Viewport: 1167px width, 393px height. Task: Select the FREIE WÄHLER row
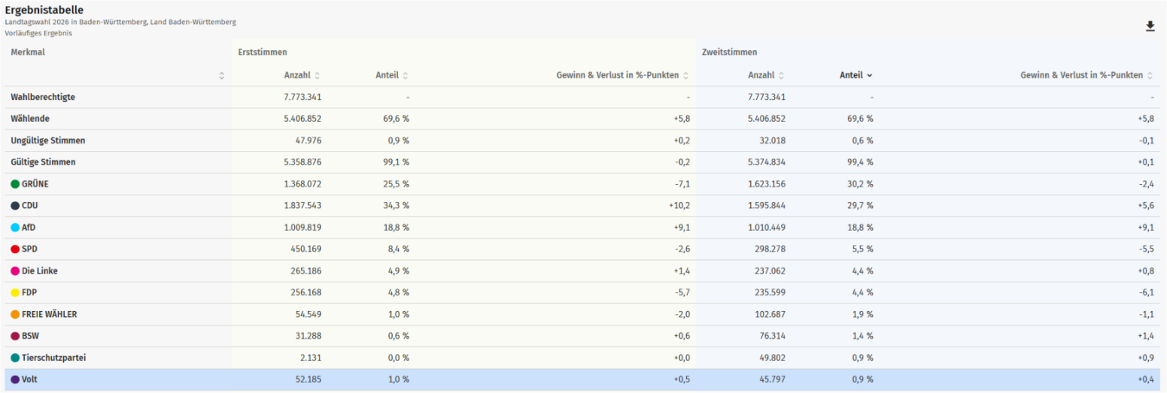coord(48,314)
